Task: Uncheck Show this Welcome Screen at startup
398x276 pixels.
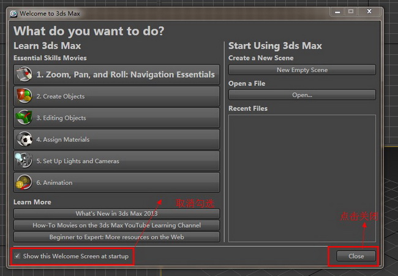Action: pyautogui.click(x=17, y=256)
